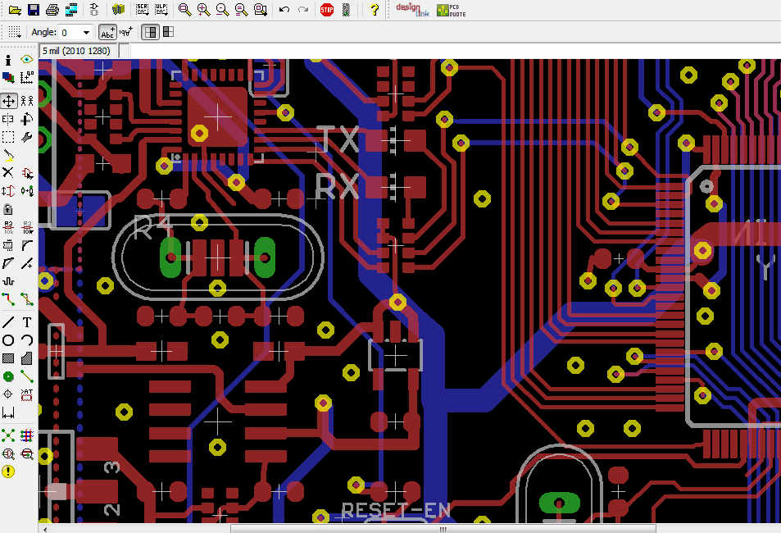Switch to the schematic editor
This screenshot has width=781, height=533.
coord(94,10)
